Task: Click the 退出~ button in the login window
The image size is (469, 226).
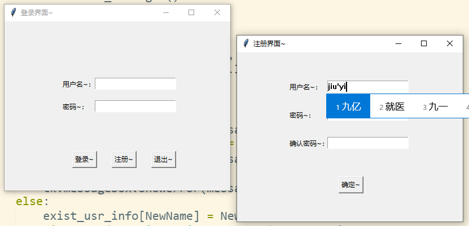Action: click(x=163, y=159)
